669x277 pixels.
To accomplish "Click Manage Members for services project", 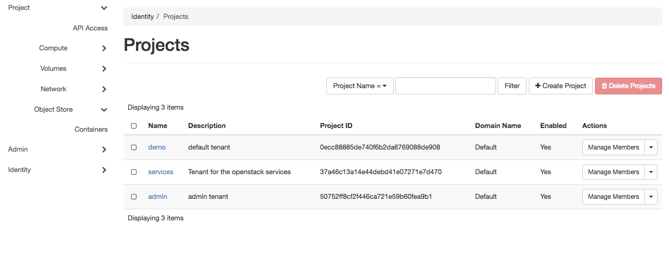I will tap(614, 172).
